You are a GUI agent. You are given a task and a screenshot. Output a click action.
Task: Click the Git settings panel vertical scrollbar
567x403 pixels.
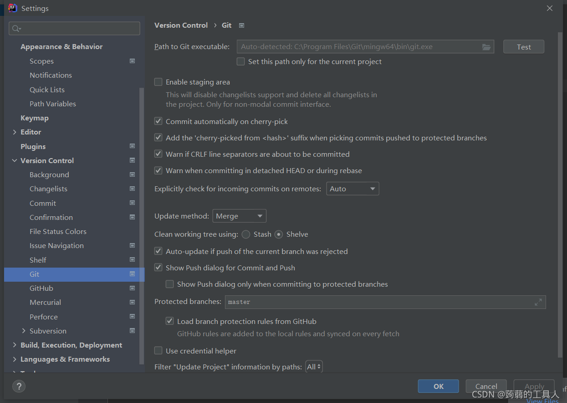560,194
